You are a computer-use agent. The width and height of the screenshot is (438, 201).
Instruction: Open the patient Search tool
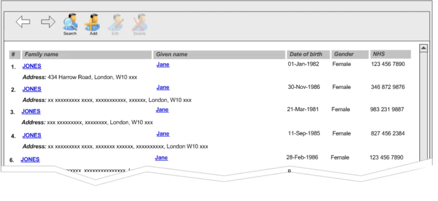[70, 22]
